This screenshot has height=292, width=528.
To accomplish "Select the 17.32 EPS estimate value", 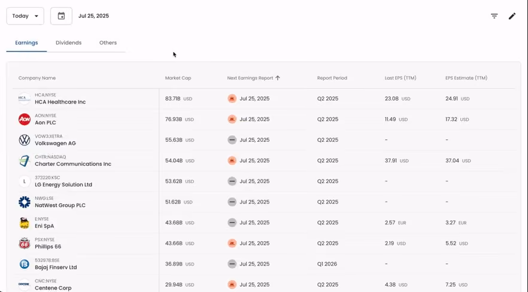I will [451, 119].
